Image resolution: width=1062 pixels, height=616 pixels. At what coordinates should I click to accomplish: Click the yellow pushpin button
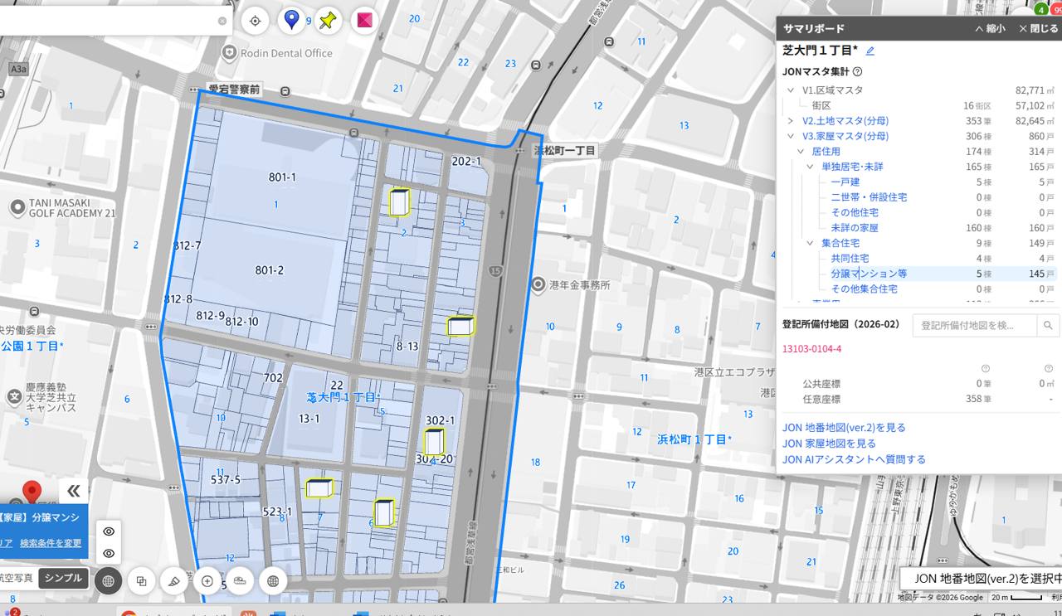click(x=328, y=21)
